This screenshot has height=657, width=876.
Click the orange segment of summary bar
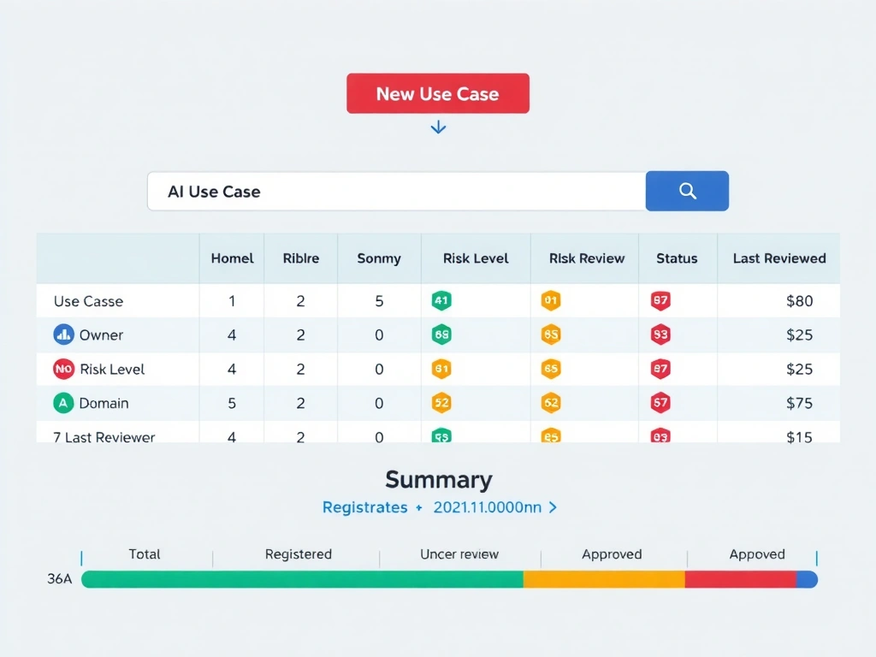pyautogui.click(x=604, y=579)
